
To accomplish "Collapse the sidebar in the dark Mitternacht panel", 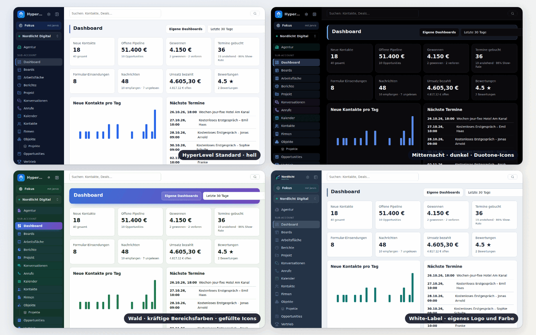I will click(x=315, y=14).
